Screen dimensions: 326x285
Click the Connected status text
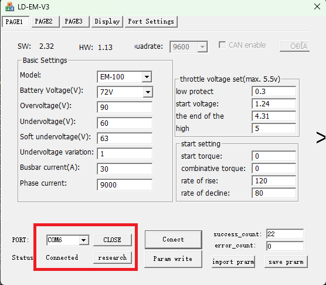[x=62, y=258]
